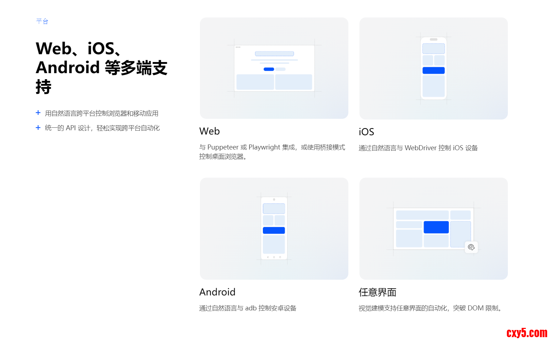Click the main heading Web、iOS、Android 等多端支持
This screenshot has width=549, height=340.
click(102, 67)
